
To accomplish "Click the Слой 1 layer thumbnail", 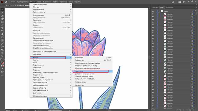I will tap(162, 11).
